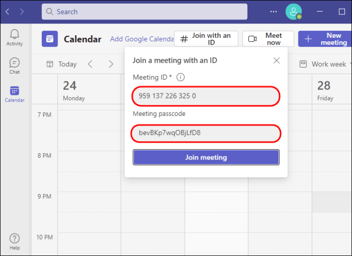Open Help in the sidebar
This screenshot has height=256, width=352.
click(15, 242)
